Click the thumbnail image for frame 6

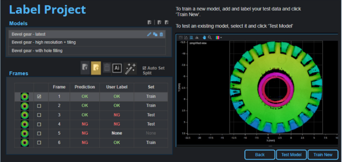[24, 142]
